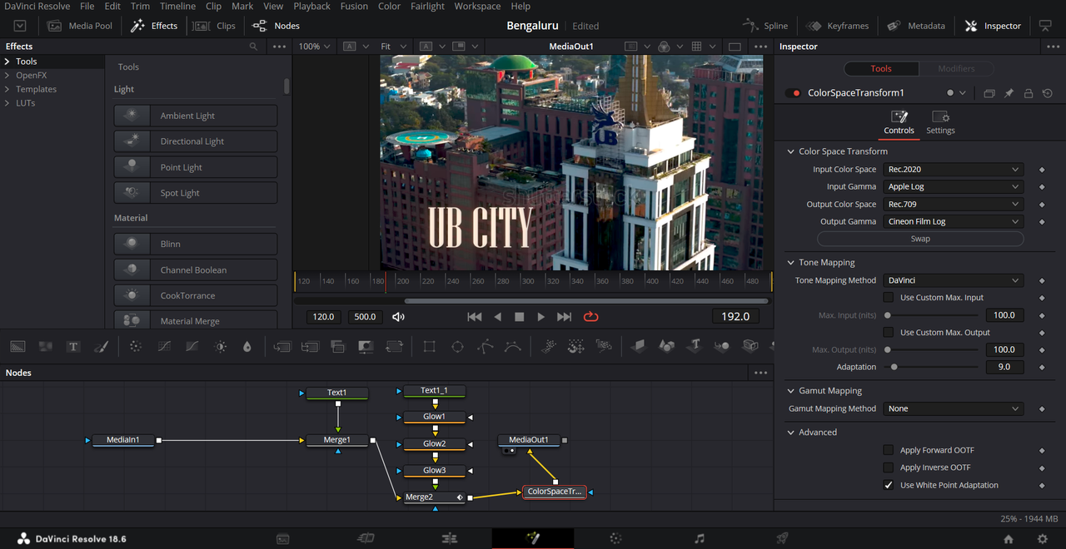
Task: Add a Color Corrector tool
Action: [136, 347]
